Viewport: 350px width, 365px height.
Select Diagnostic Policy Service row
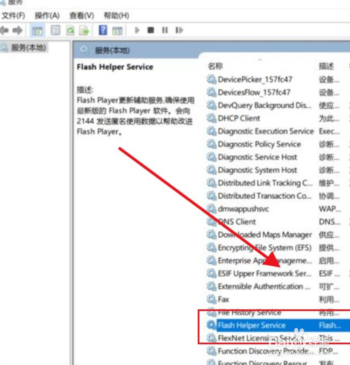(x=260, y=144)
